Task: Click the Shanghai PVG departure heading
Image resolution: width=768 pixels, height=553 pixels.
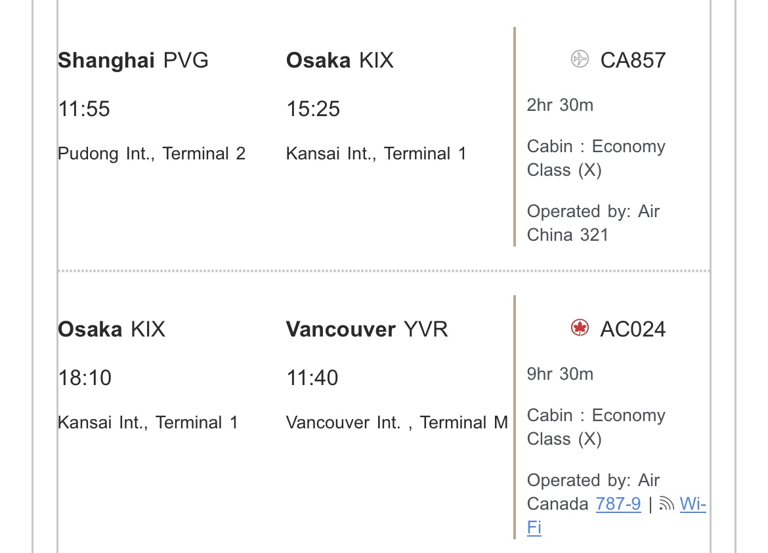Action: click(133, 60)
